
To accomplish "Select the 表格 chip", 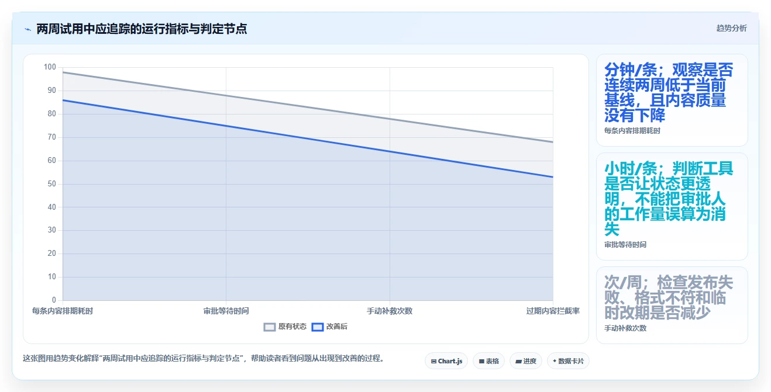I will (x=489, y=361).
